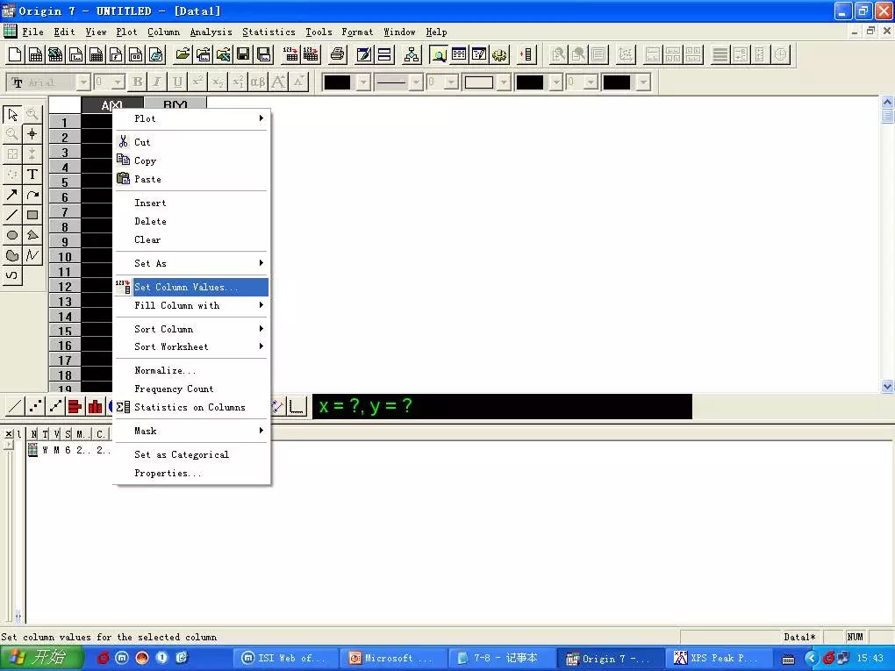Click the Line plot icon
The height and width of the screenshot is (671, 895).
point(15,406)
